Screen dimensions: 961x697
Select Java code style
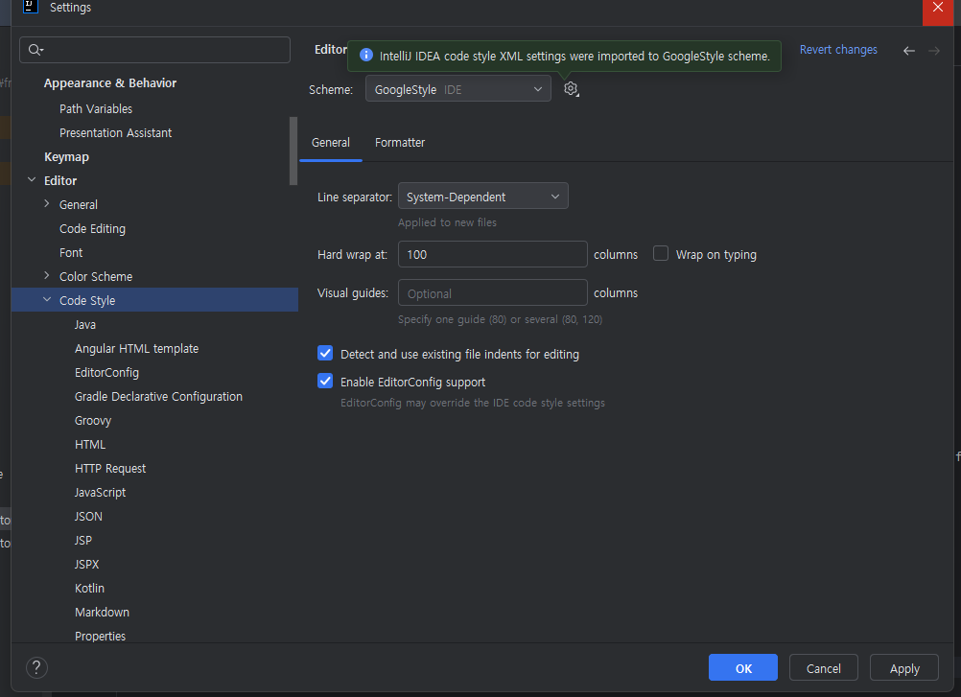pos(85,325)
